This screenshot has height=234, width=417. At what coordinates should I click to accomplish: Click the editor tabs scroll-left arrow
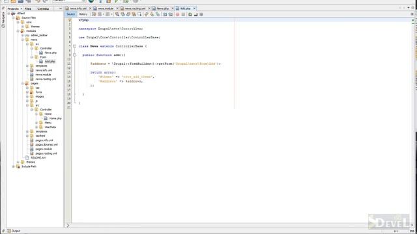click(400, 8)
